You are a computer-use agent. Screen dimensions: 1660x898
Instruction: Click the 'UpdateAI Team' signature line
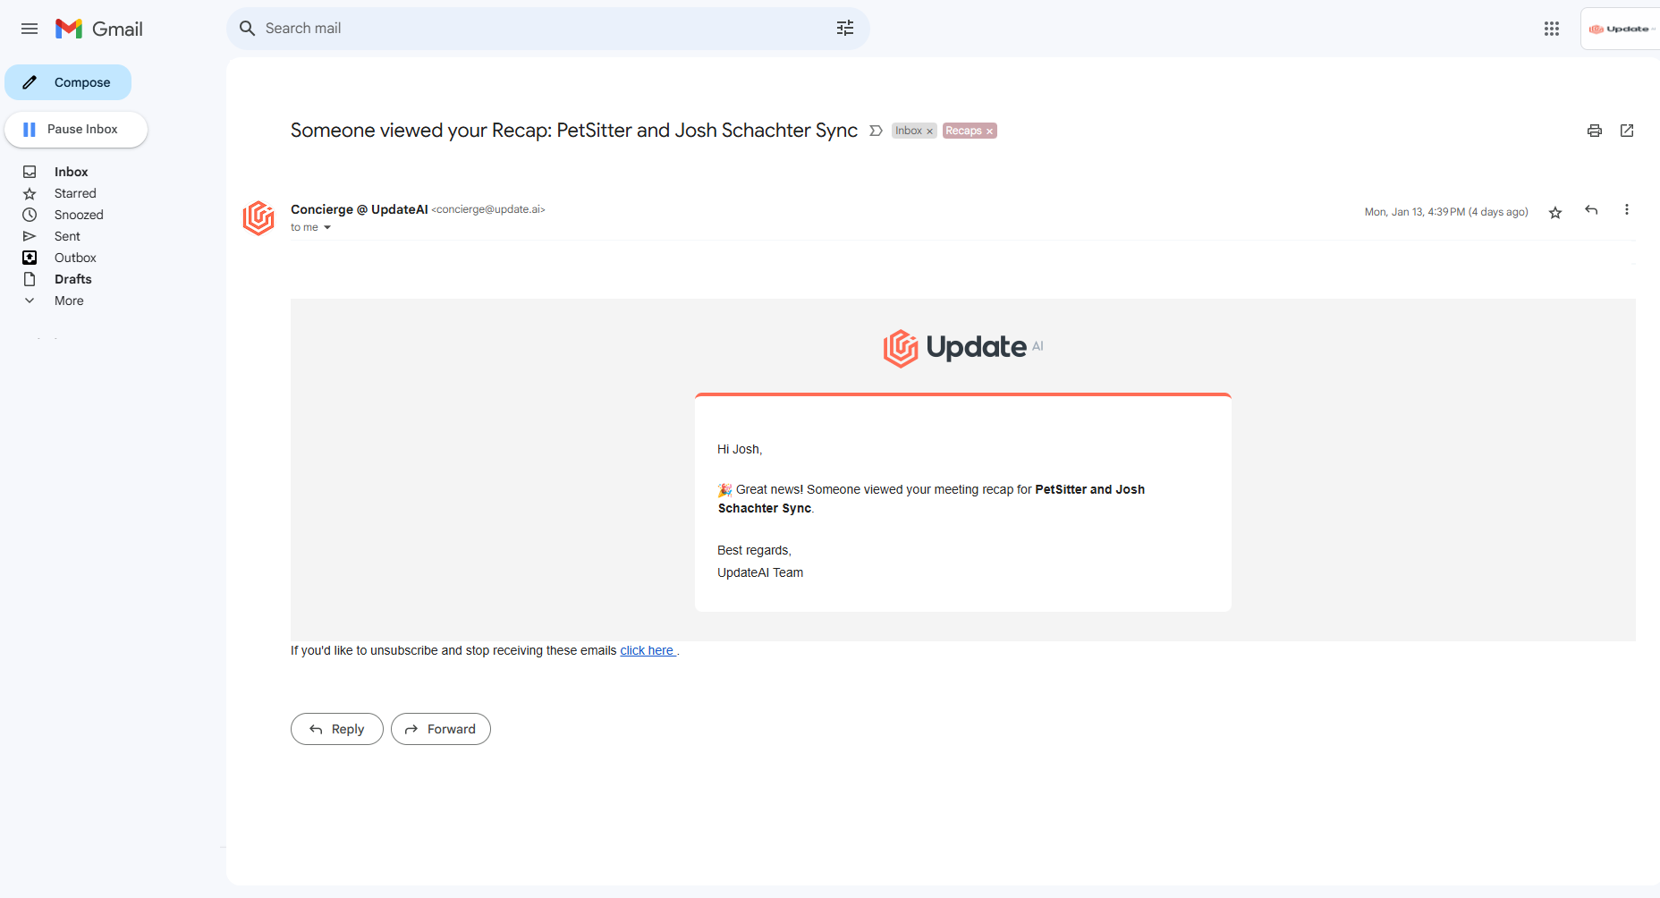tap(760, 572)
